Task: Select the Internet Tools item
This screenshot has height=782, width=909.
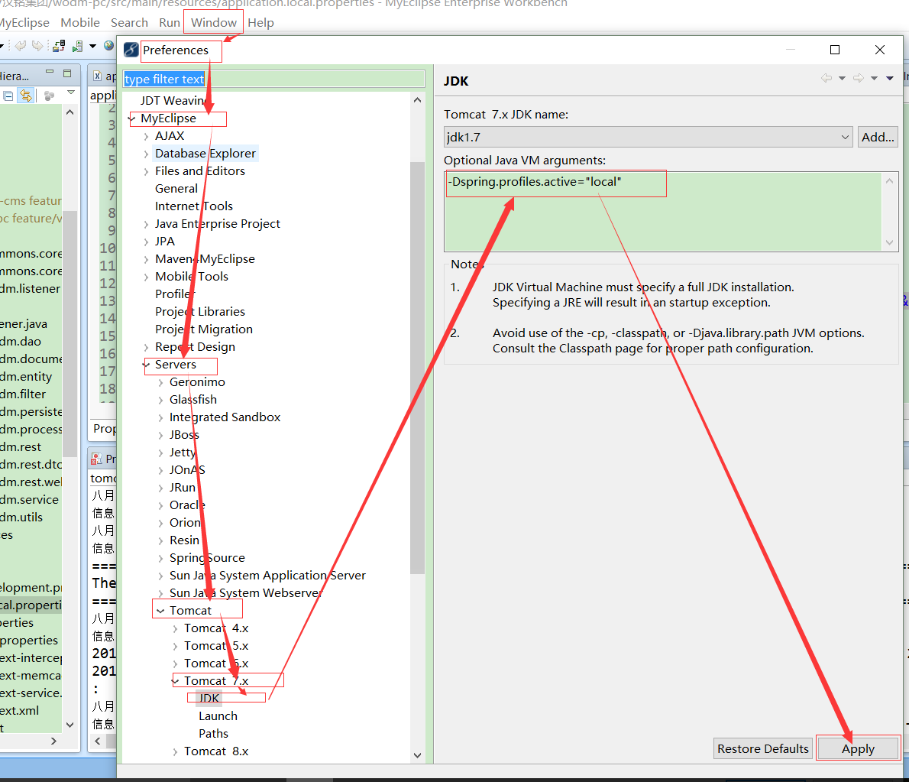Action: [193, 206]
